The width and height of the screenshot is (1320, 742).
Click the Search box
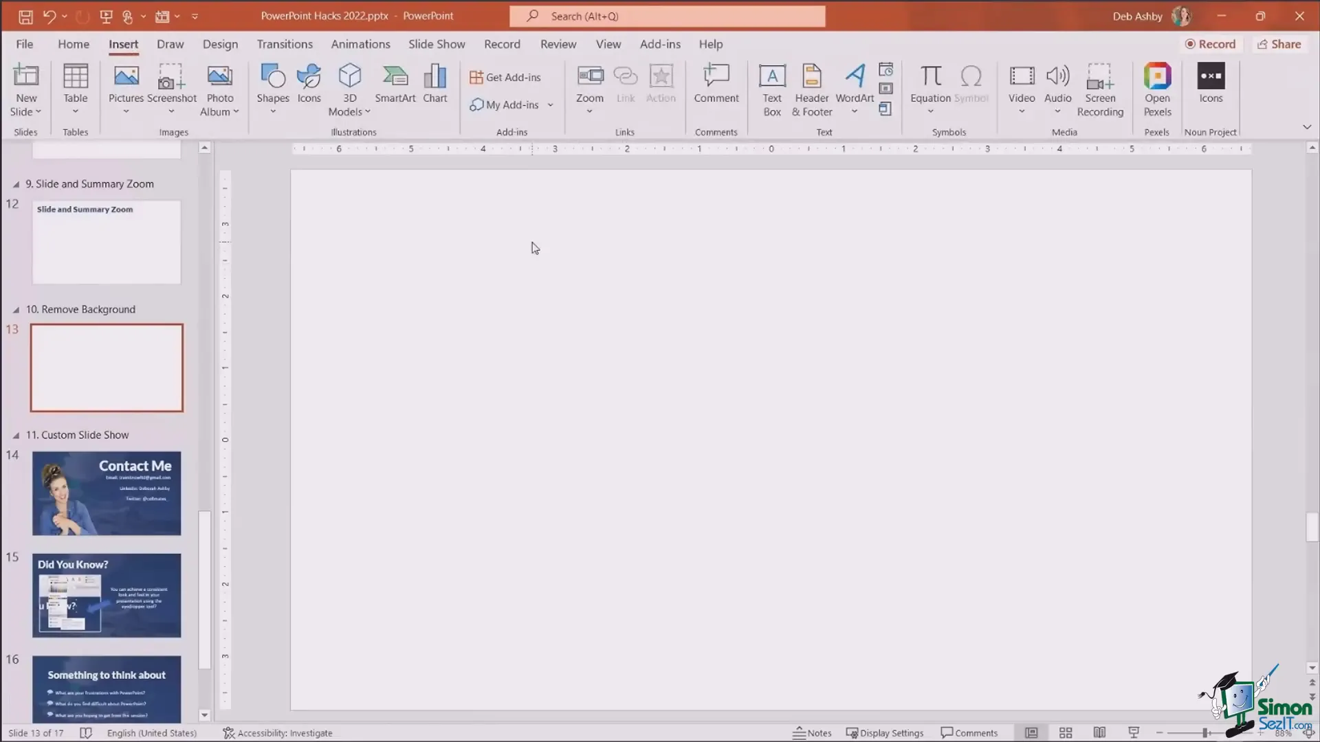pos(667,16)
